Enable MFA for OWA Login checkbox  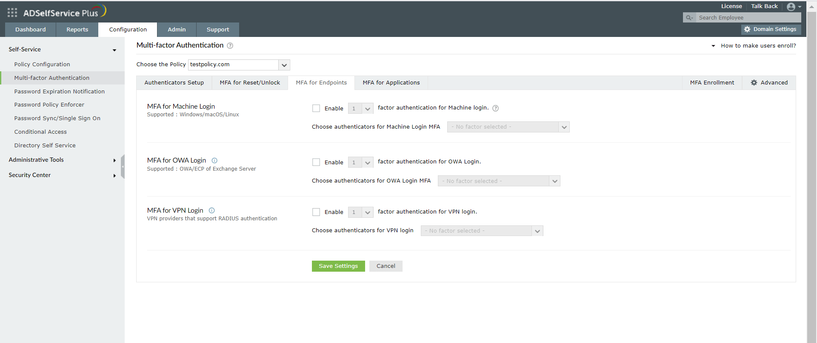tap(316, 162)
